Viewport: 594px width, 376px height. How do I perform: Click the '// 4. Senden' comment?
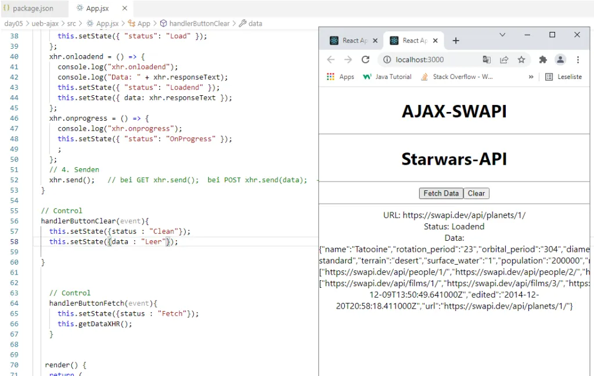pos(74,169)
